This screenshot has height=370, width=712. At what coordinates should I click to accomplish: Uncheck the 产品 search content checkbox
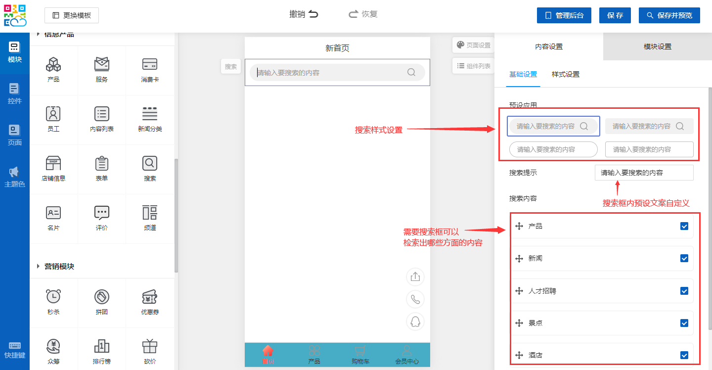[x=684, y=226]
